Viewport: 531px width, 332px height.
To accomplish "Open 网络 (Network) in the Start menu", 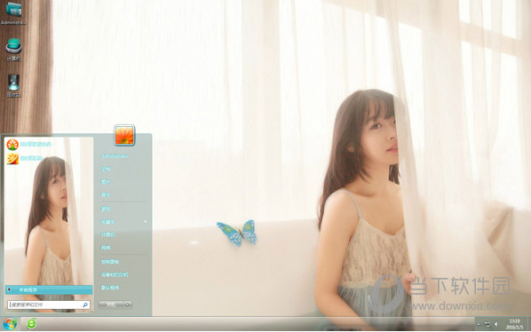I will 106,248.
